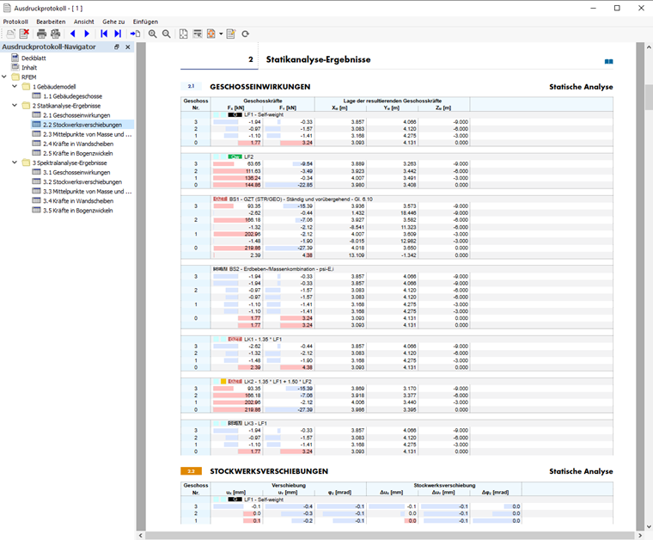Click the vertical scrollbar thumb
Viewport: 653px width, 540px height.
pos(649,96)
